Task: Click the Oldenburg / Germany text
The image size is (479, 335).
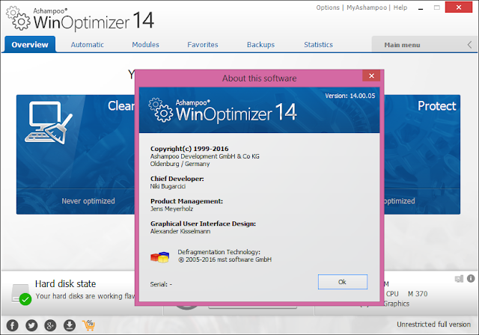Action: pyautogui.click(x=180, y=164)
